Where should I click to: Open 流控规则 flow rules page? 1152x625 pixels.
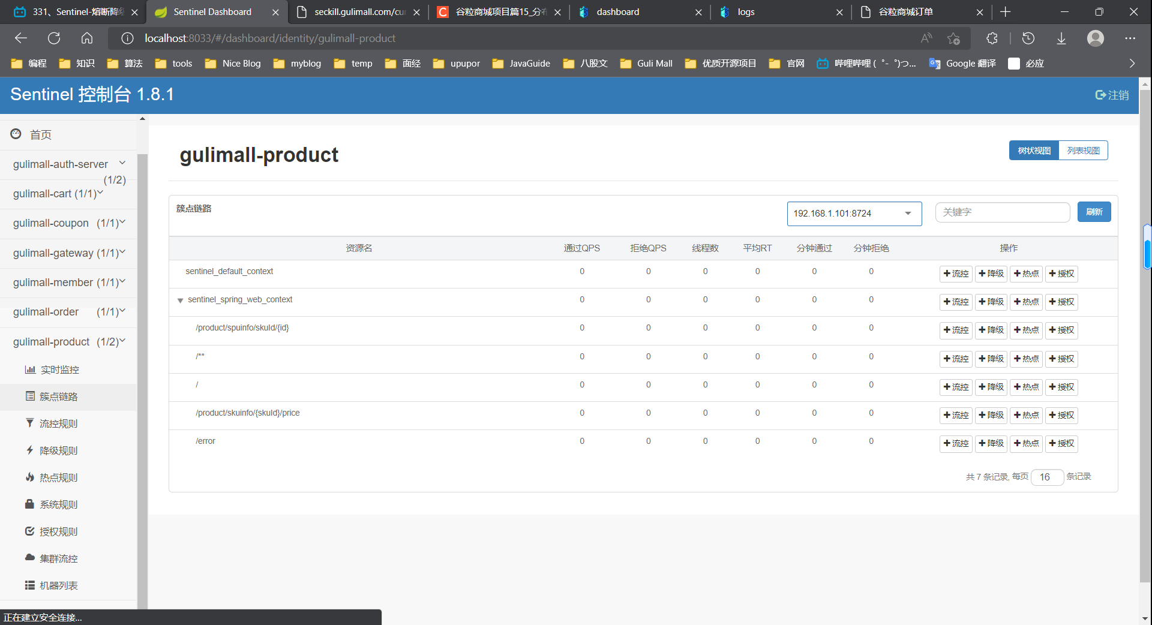tap(52, 424)
